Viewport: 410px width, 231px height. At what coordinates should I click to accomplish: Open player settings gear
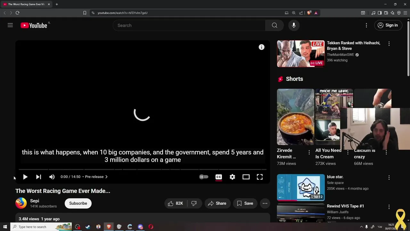pos(232,177)
